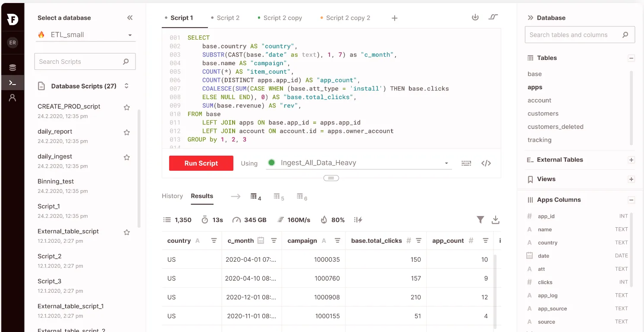The height and width of the screenshot is (332, 644).
Task: Download the query results
Action: [x=496, y=220]
